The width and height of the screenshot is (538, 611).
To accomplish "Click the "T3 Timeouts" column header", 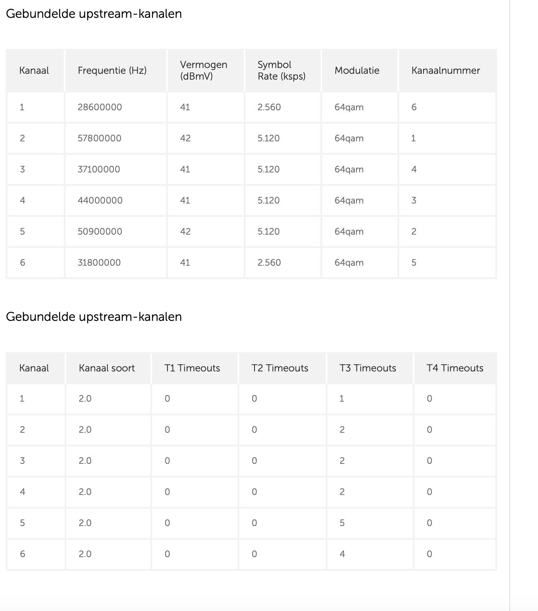I will 368,368.
